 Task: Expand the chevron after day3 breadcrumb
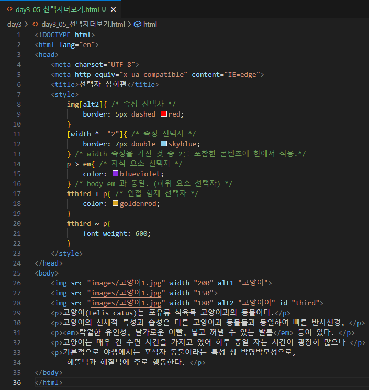coord(26,25)
